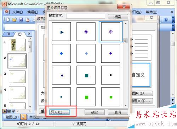Select the dark blue triangle arrow bullet
Image resolution: width=177 pixels, height=129 pixels.
[x=61, y=32]
